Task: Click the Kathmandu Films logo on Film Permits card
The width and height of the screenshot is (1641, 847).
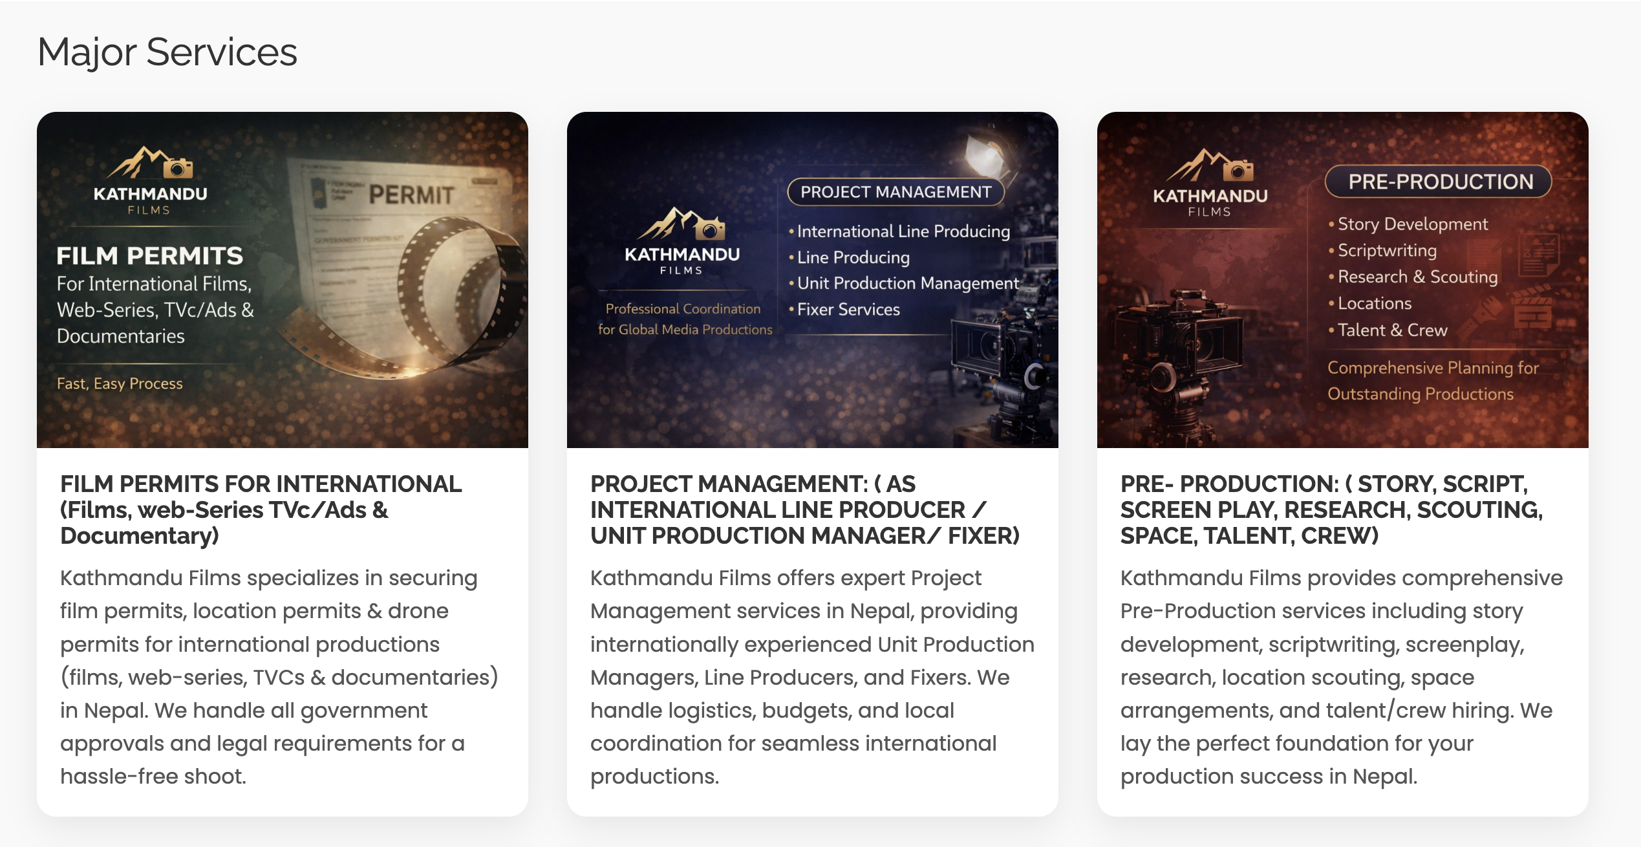Action: point(150,181)
